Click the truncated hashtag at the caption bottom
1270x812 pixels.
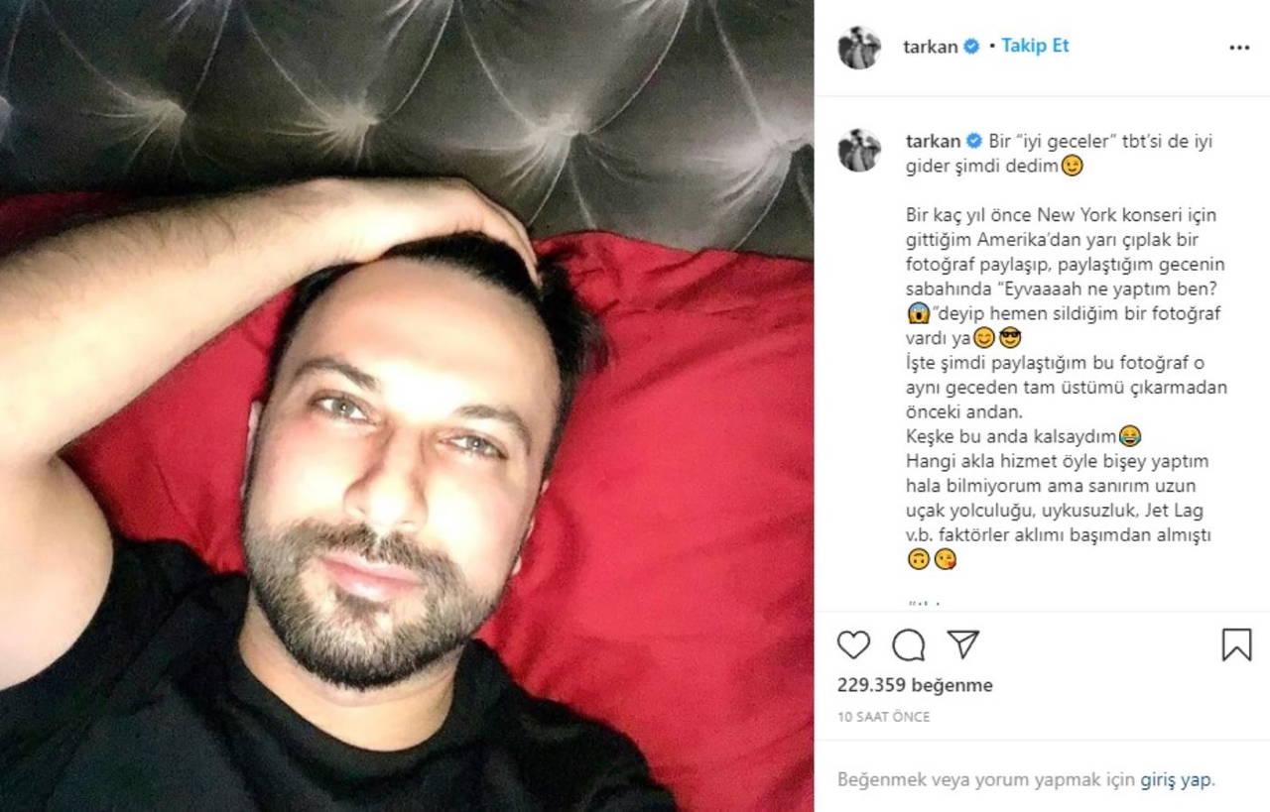pyautogui.click(x=924, y=604)
